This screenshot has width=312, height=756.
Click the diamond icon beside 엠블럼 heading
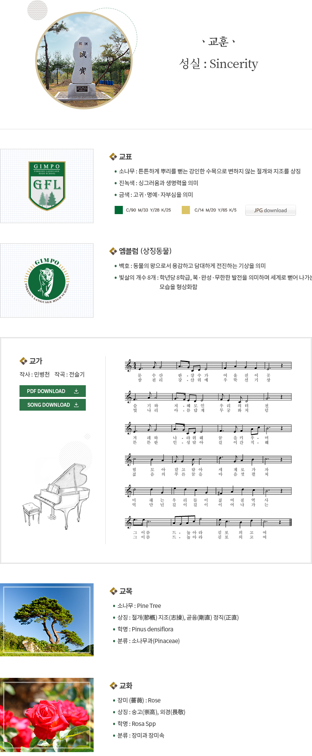click(x=113, y=251)
